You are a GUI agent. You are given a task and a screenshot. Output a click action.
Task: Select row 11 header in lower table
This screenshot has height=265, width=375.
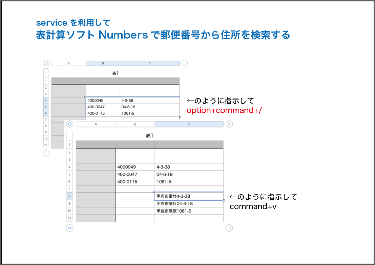tap(69, 218)
